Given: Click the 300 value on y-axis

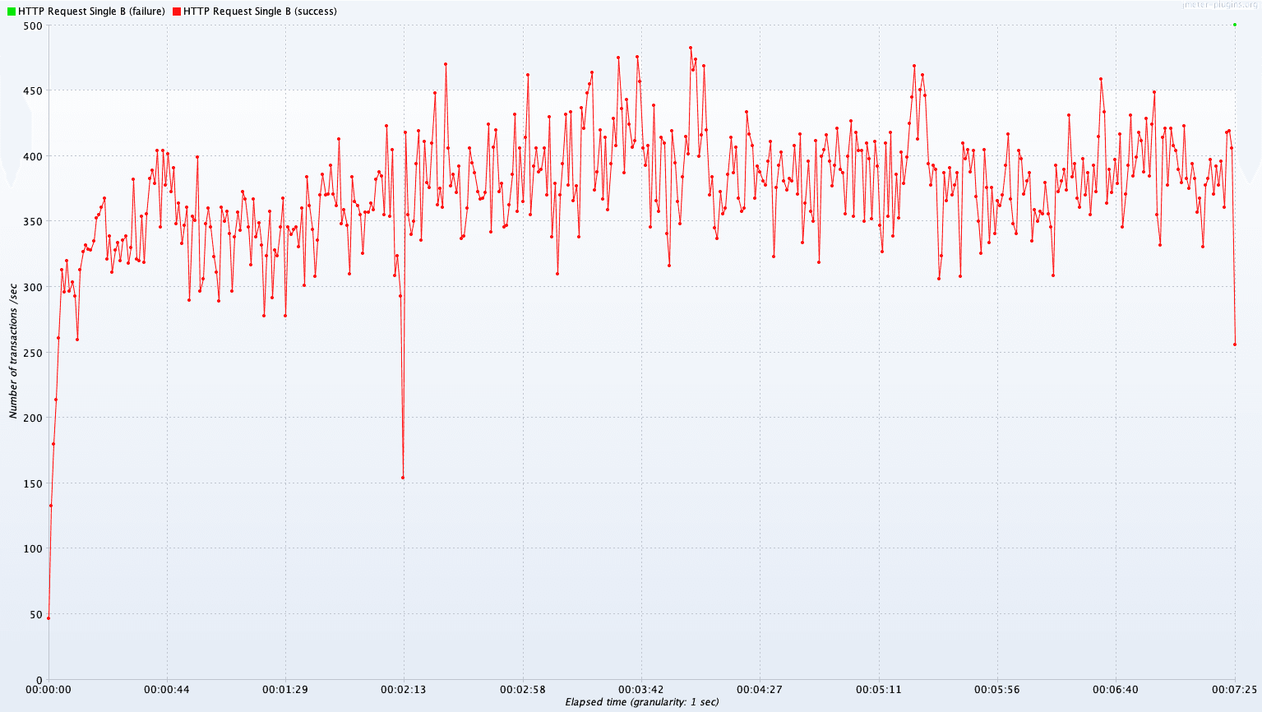Looking at the screenshot, I should [33, 287].
